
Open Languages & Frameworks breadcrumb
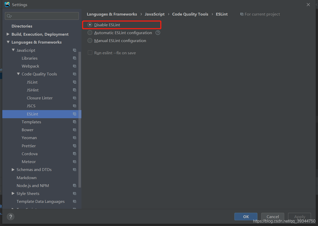pyautogui.click(x=112, y=14)
